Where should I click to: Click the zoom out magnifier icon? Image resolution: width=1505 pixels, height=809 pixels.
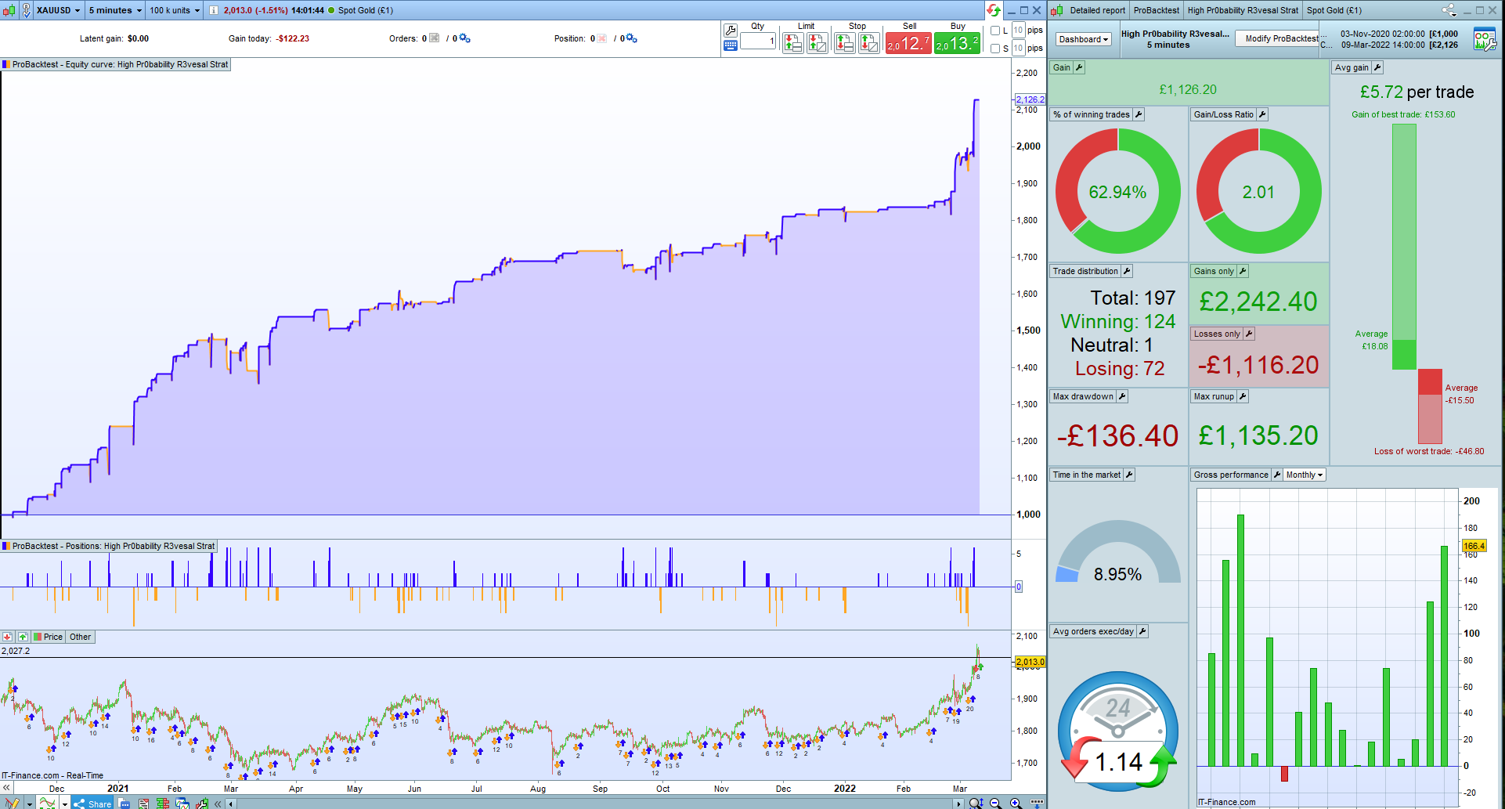(x=995, y=803)
